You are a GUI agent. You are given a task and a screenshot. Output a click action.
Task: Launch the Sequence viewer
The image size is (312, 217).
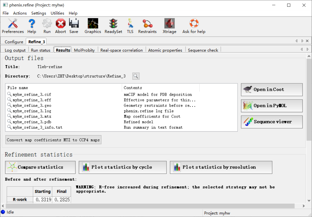point(272,122)
